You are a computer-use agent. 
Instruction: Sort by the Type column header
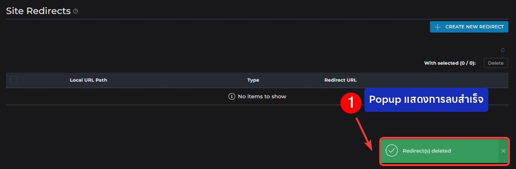point(253,80)
